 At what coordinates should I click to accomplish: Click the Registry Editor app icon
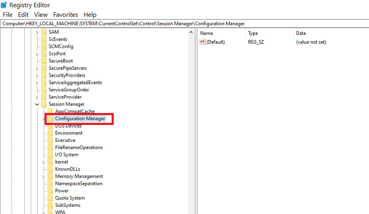[x=4, y=5]
